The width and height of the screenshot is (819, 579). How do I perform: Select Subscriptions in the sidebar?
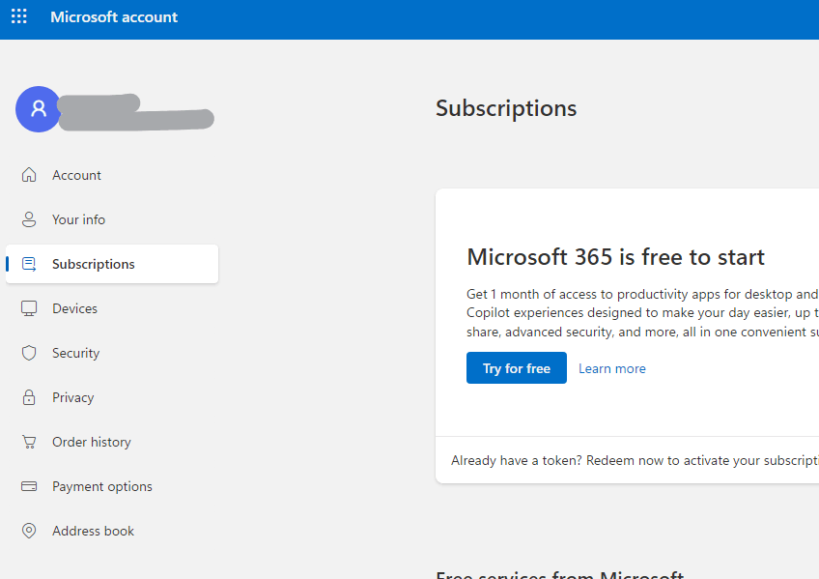click(112, 264)
